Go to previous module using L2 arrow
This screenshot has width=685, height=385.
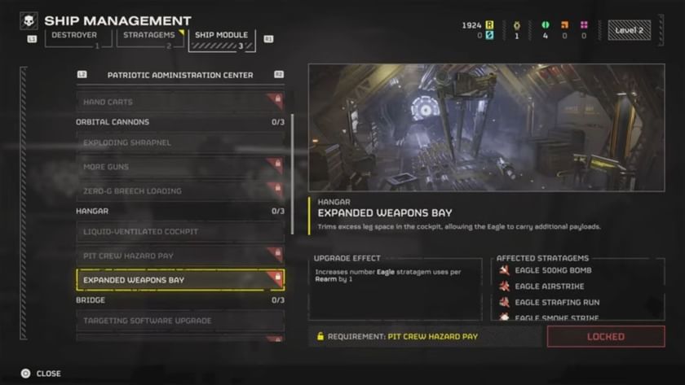point(82,75)
